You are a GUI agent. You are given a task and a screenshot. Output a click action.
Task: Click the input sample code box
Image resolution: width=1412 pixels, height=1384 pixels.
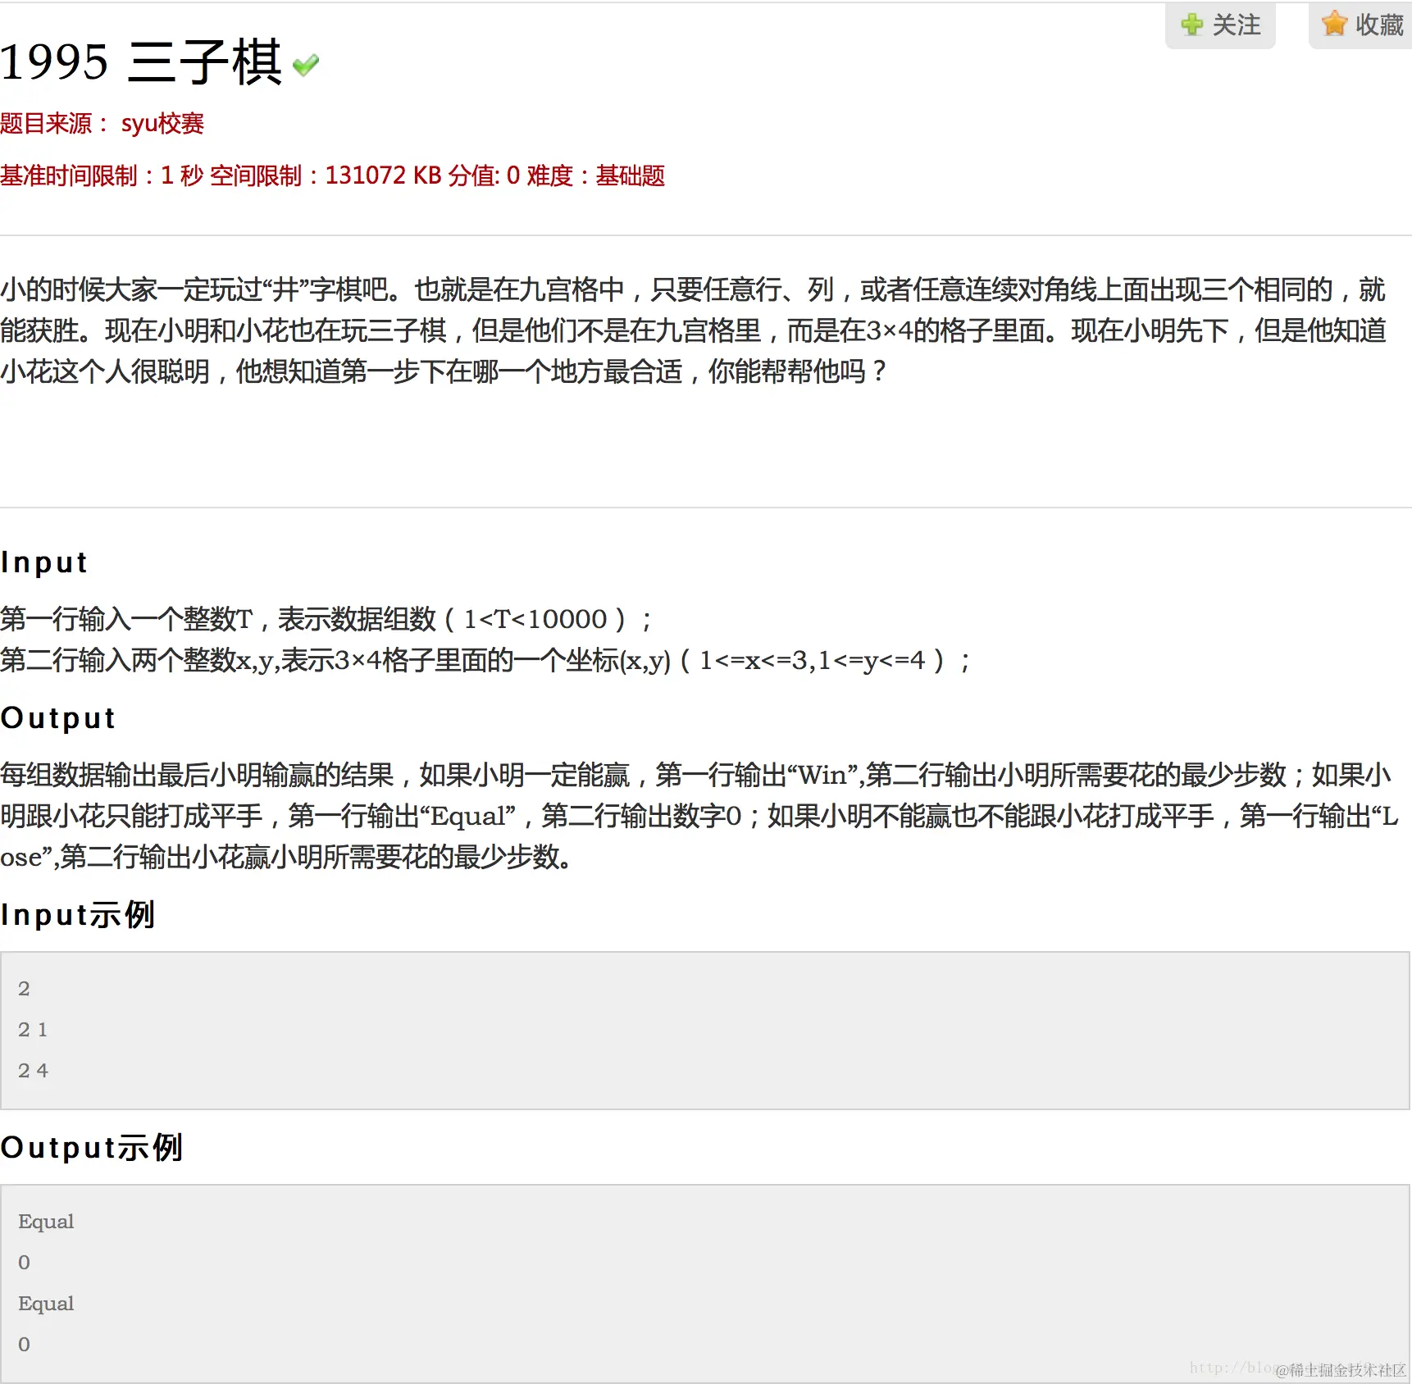[705, 1031]
